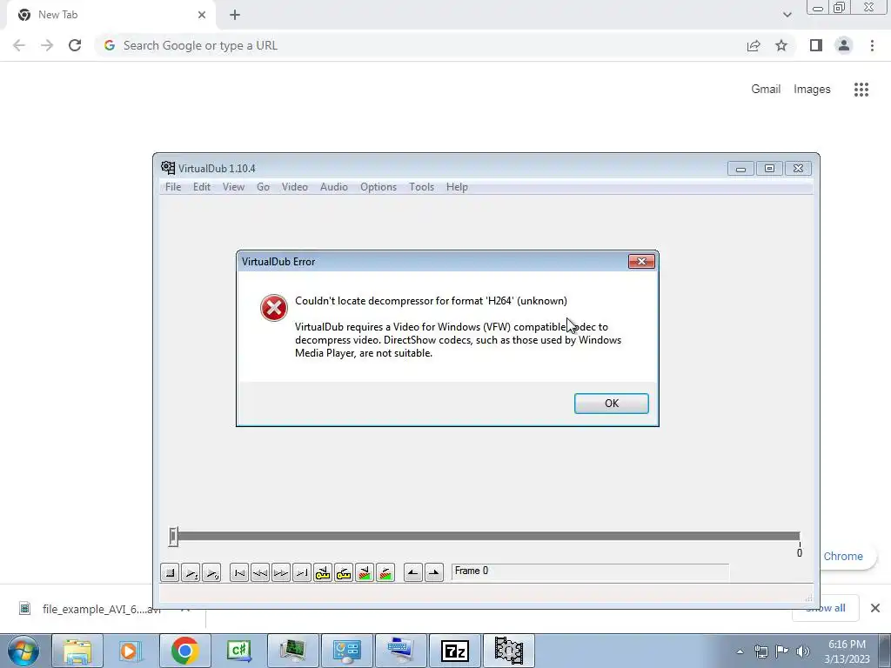Step forward using the fast-forward icon

point(281,572)
